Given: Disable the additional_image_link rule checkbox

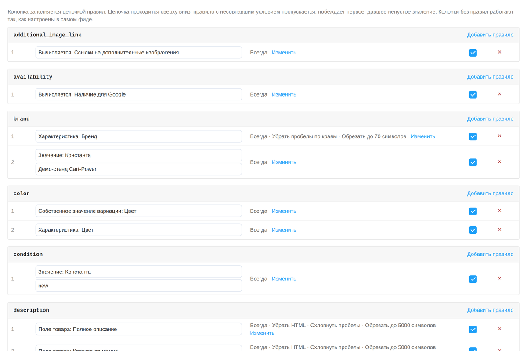Looking at the screenshot, I should pyautogui.click(x=473, y=53).
